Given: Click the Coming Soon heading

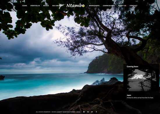Looking at the screenshot, I should click(132, 66).
